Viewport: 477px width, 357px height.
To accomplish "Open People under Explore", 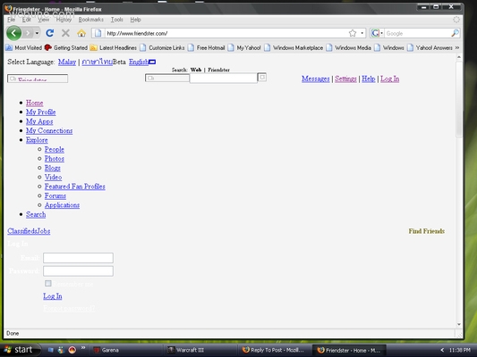I will click(55, 150).
